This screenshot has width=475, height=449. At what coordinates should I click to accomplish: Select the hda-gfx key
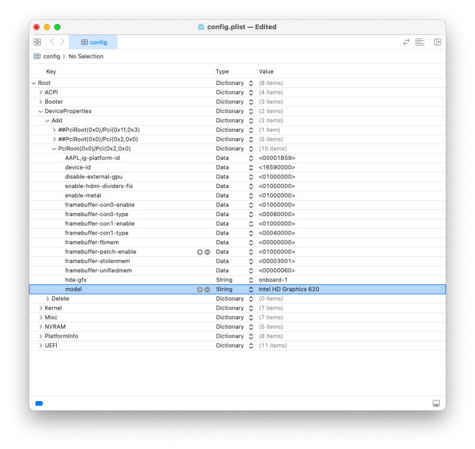[x=76, y=280]
